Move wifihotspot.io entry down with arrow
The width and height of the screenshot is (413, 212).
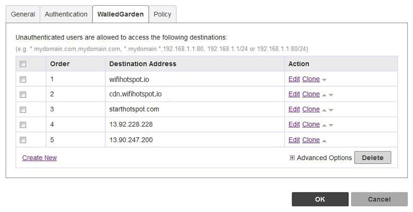[324, 80]
